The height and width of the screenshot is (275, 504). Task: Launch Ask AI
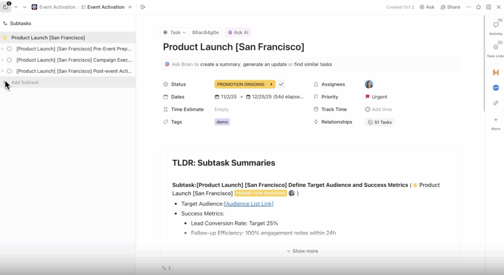[x=238, y=32]
